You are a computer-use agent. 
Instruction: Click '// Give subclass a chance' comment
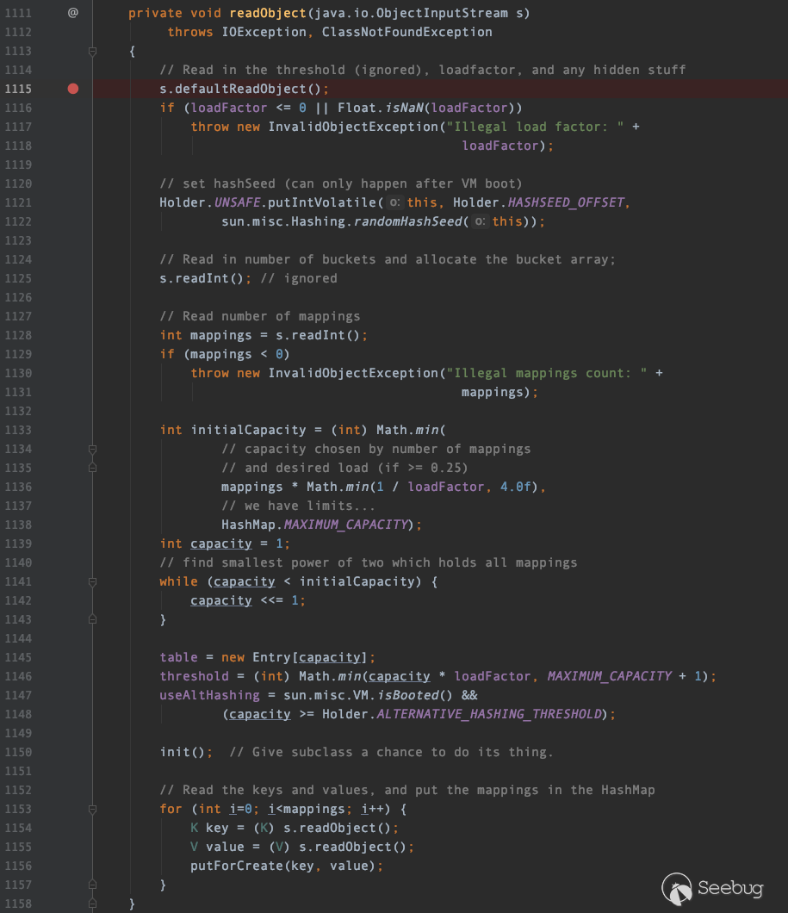coord(391,752)
